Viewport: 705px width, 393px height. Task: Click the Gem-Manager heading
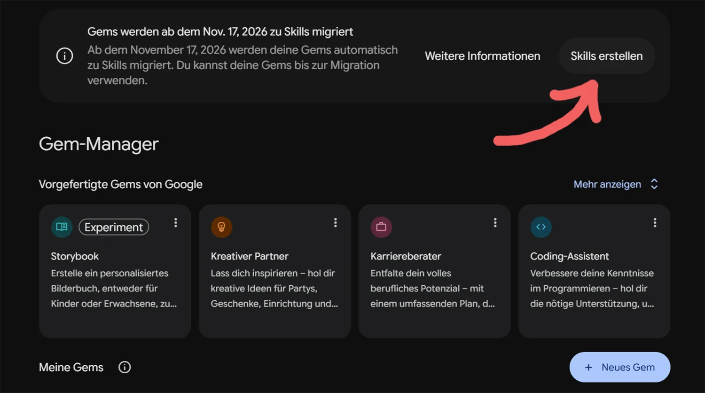[99, 144]
